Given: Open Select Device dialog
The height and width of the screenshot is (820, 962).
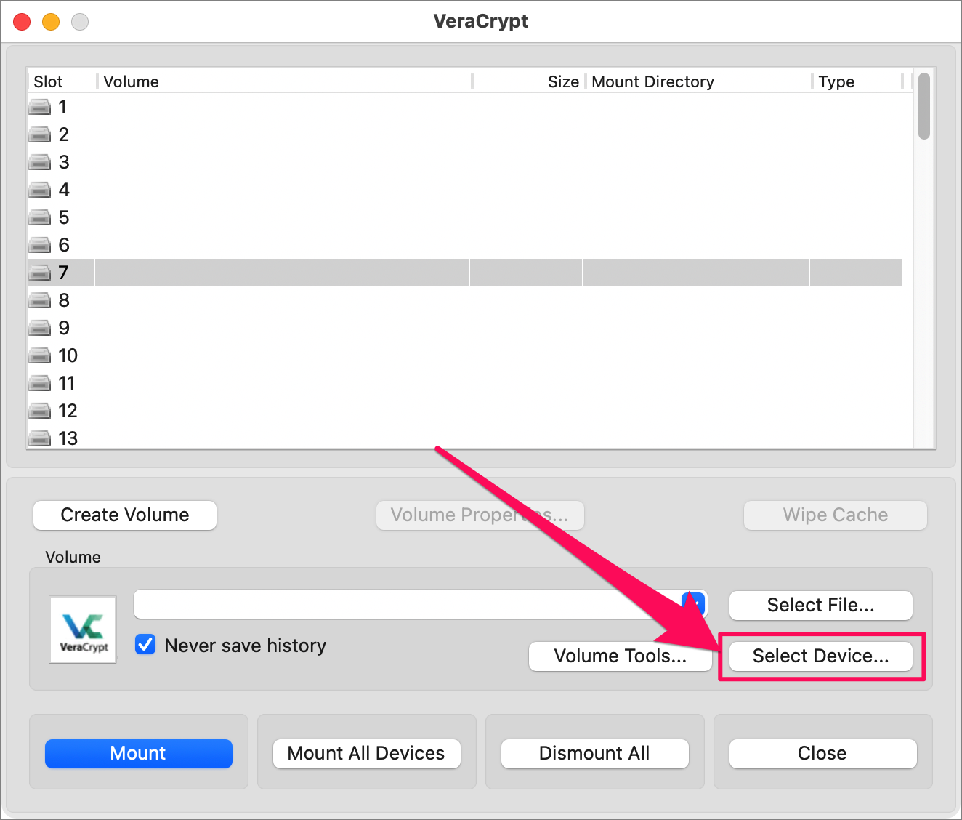Looking at the screenshot, I should (820, 656).
